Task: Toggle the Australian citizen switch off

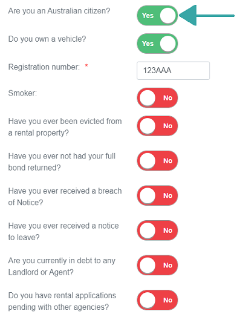Action: tap(157, 16)
